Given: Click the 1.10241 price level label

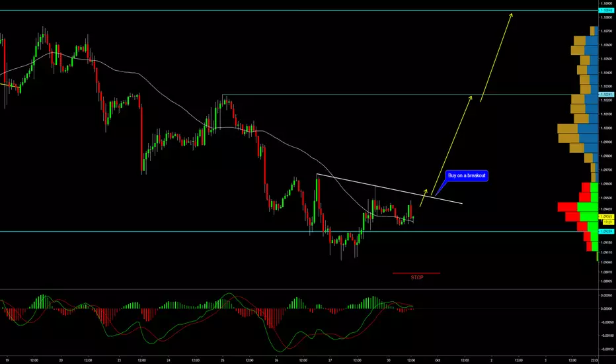Looking at the screenshot, I should (x=605, y=95).
